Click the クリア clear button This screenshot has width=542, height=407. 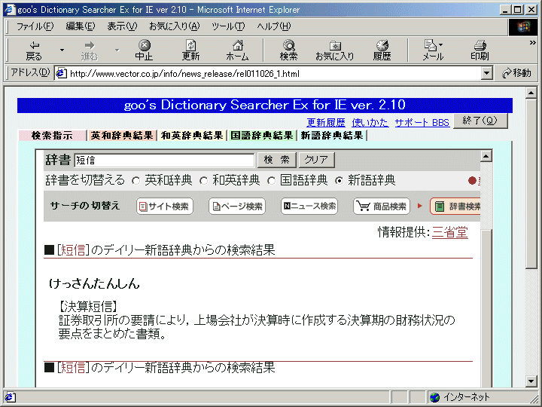pyautogui.click(x=316, y=160)
